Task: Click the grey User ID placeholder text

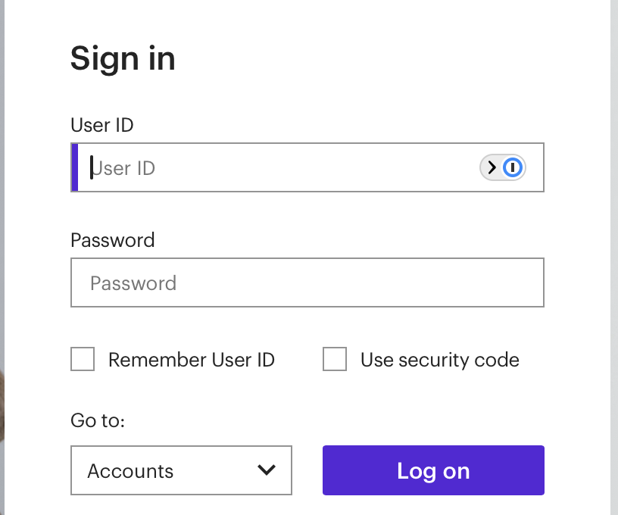Action: pos(123,169)
